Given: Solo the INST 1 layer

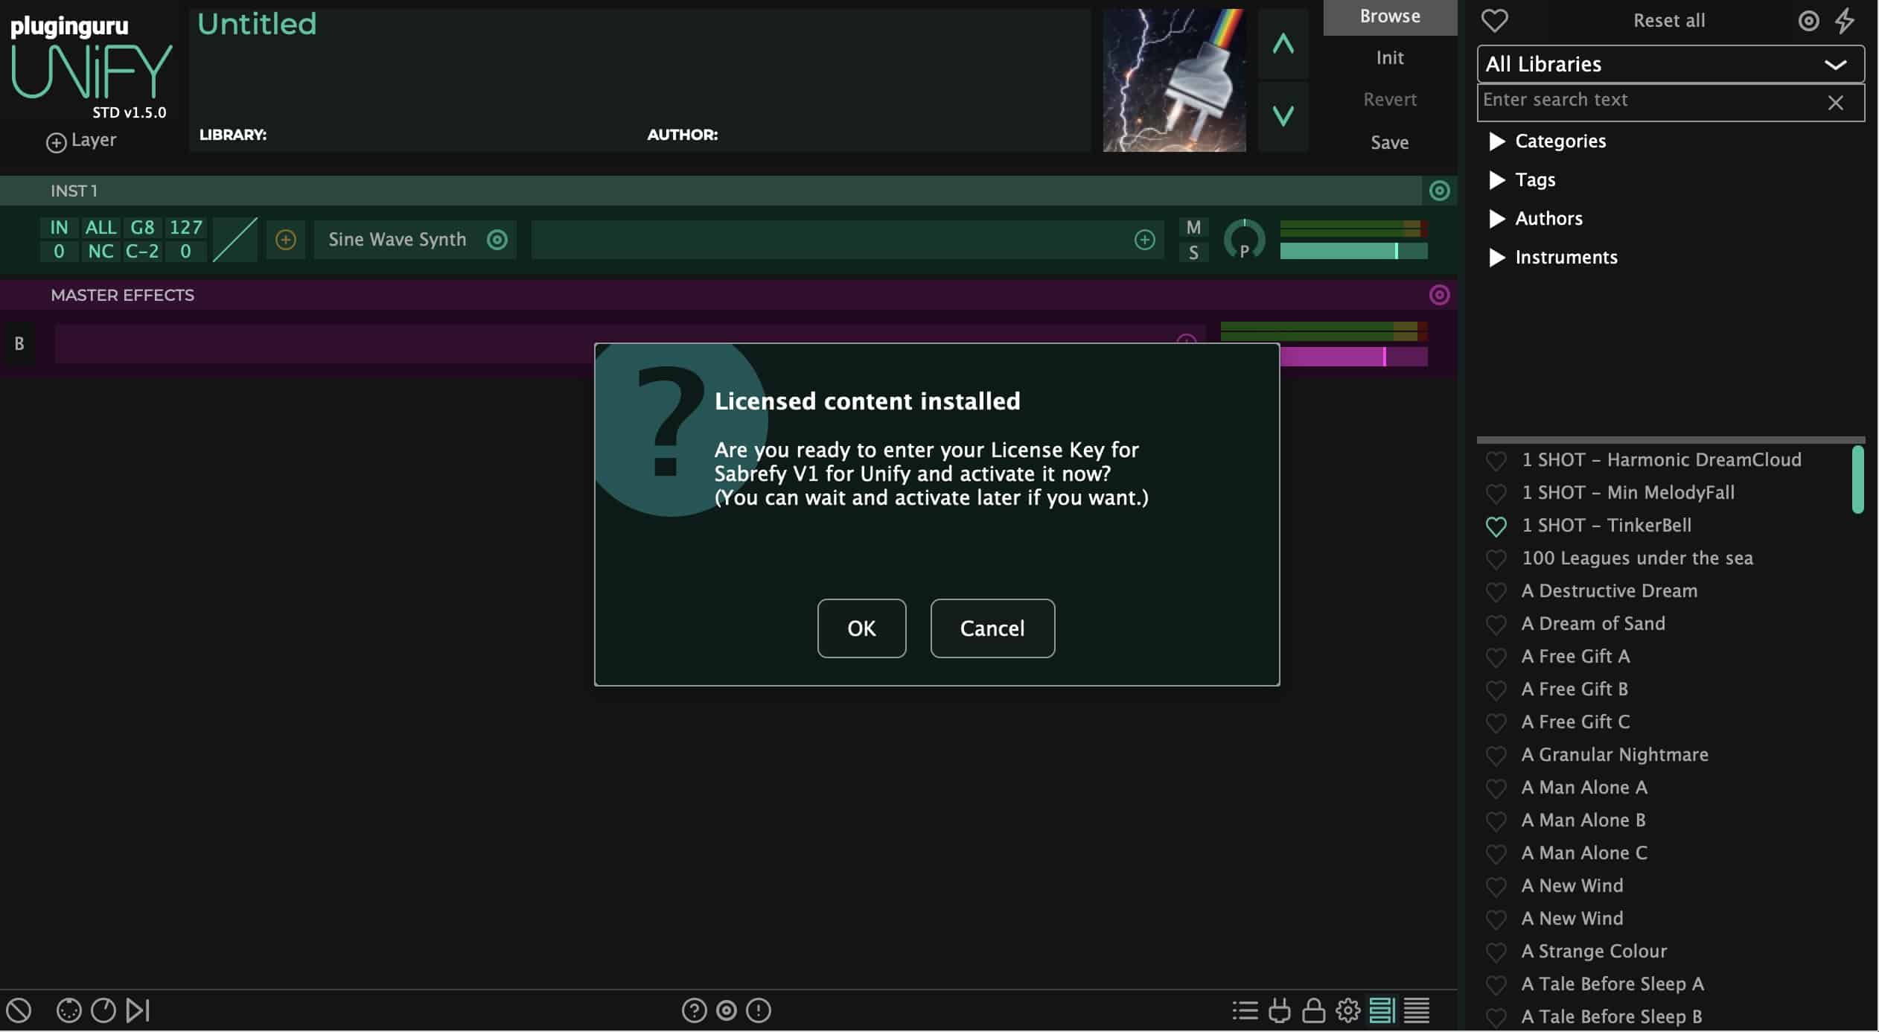Looking at the screenshot, I should tap(1193, 253).
